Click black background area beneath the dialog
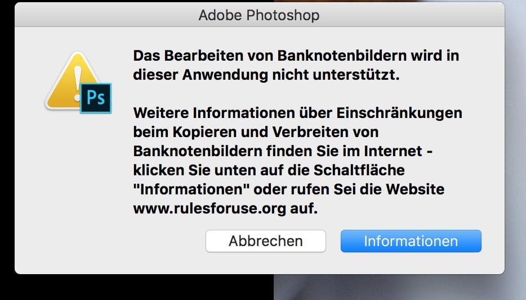526x300 pixels. (134, 287)
